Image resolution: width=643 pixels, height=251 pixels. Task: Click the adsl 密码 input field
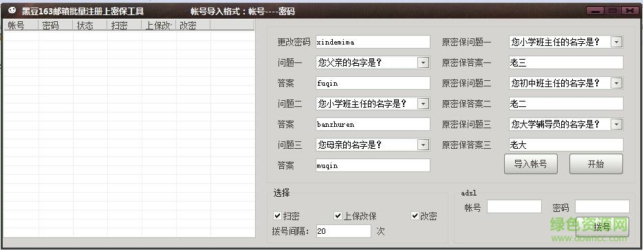pos(602,207)
